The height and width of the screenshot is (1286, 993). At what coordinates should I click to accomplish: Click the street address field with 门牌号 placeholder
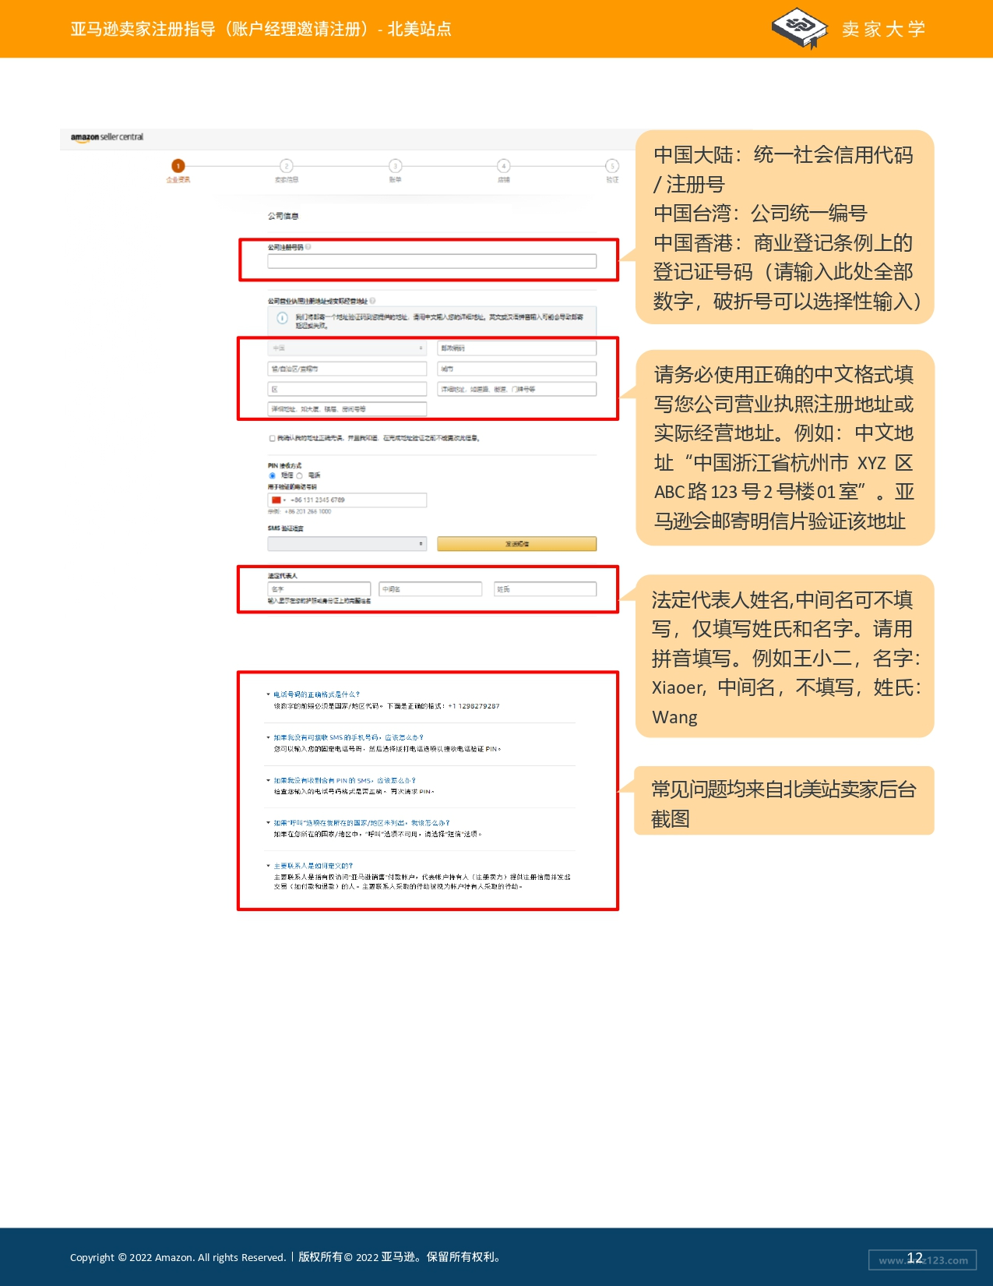coord(517,389)
